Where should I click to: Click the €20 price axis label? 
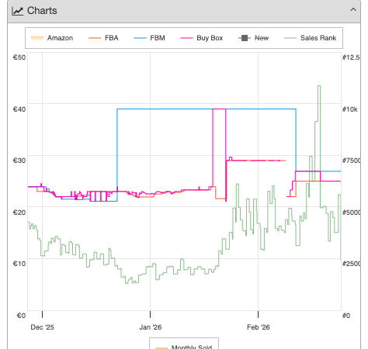point(19,213)
